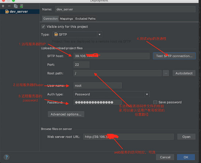The height and width of the screenshot is (163, 201).
Task: Click Open next to web server URL
Action: [186, 137]
